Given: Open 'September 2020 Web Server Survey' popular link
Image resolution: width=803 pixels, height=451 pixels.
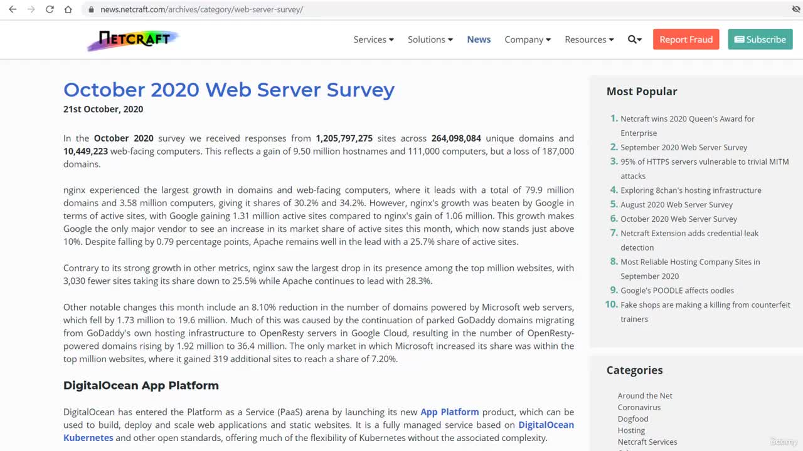Looking at the screenshot, I should coord(684,147).
